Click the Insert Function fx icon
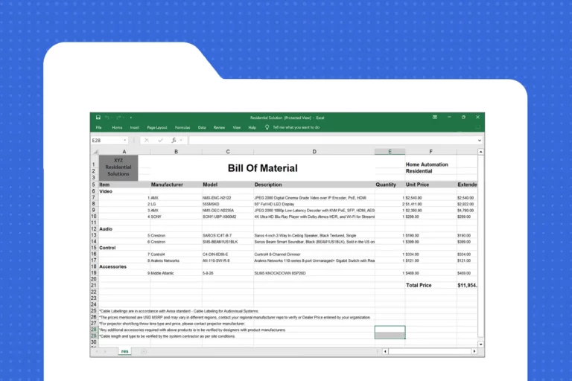 (174, 140)
